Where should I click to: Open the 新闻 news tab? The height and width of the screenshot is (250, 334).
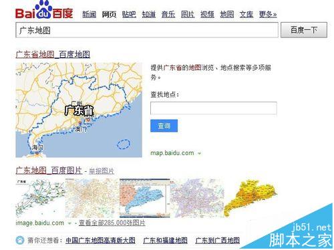[89, 15]
